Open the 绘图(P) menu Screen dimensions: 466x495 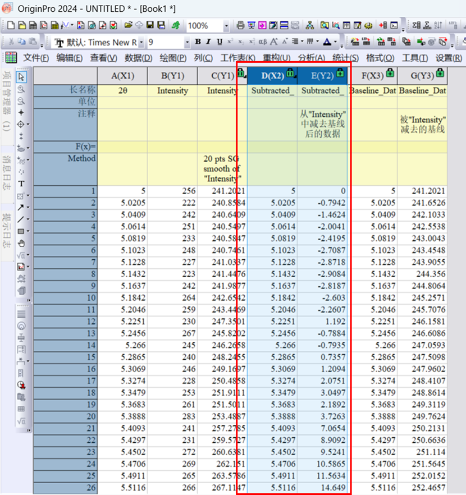click(x=173, y=58)
